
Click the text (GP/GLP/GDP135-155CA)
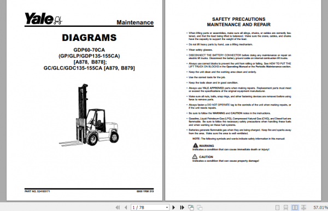click(x=89, y=56)
